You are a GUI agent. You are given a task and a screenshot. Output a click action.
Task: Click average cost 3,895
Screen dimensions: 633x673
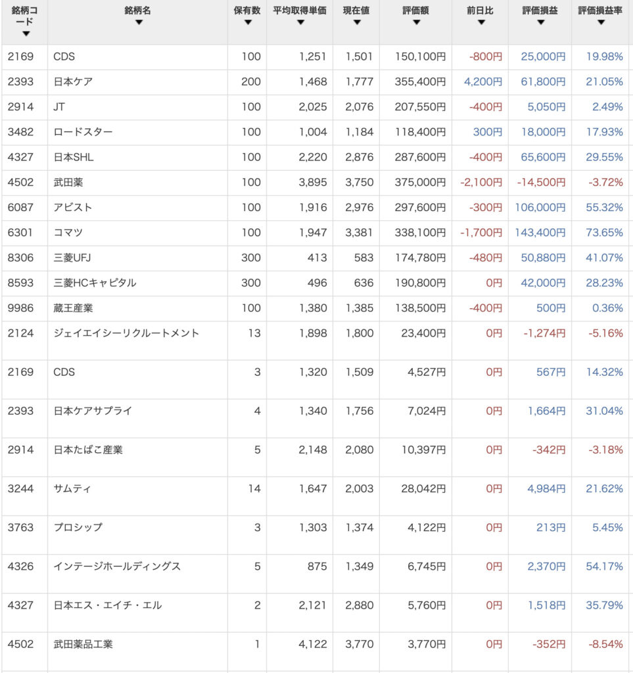point(313,183)
